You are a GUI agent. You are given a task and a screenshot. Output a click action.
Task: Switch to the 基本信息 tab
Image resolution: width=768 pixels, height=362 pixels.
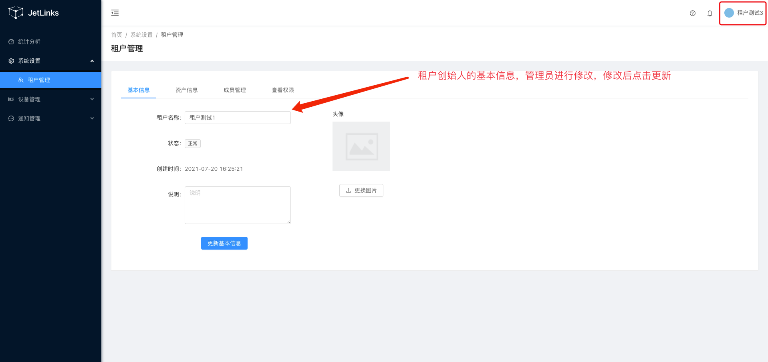[139, 90]
